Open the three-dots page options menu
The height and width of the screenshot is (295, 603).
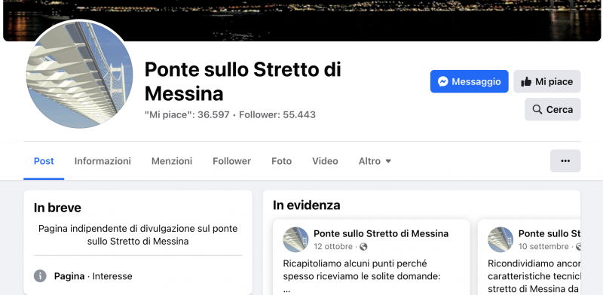(x=565, y=161)
